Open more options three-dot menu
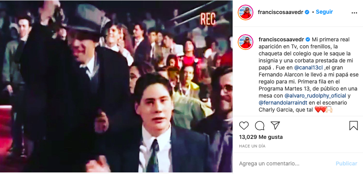Viewport: 363px width, 174px height. tap(354, 13)
